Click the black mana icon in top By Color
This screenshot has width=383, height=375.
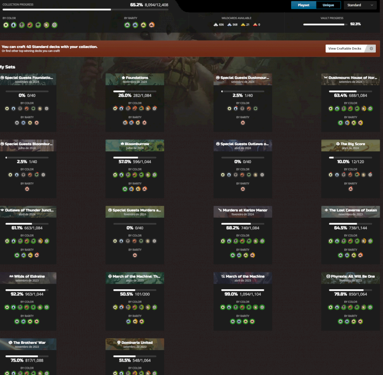(x=22, y=25)
